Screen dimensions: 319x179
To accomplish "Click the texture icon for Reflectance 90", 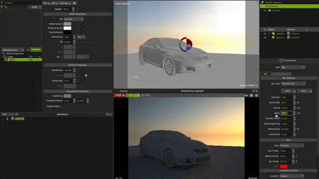I will [82, 28].
